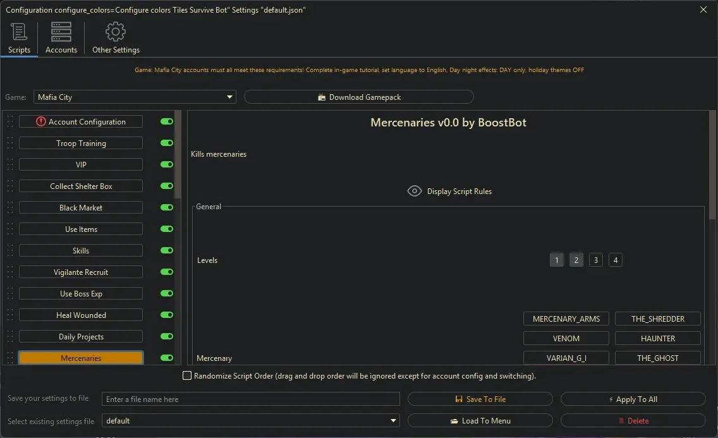718x438 pixels.
Task: Toggle off the Use Items script
Action: [x=167, y=229]
